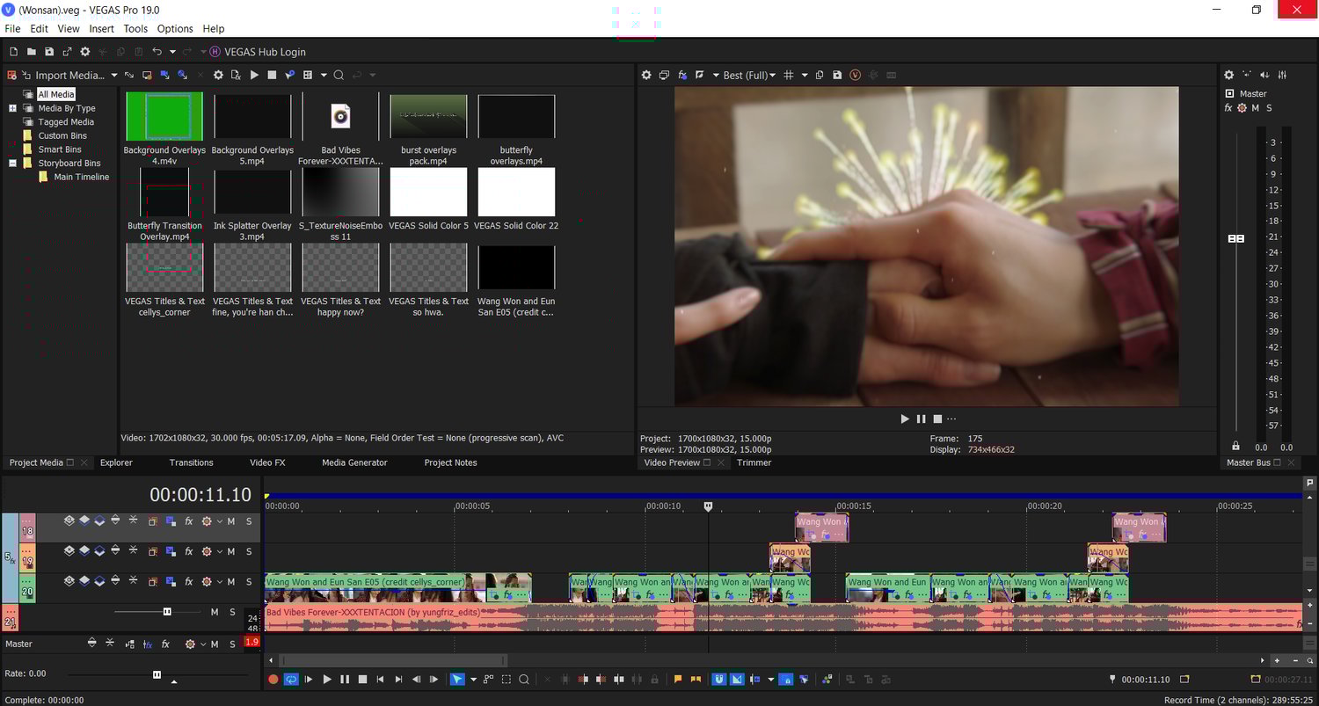
Task: Open Video Preview properties gear icon
Action: click(x=646, y=76)
